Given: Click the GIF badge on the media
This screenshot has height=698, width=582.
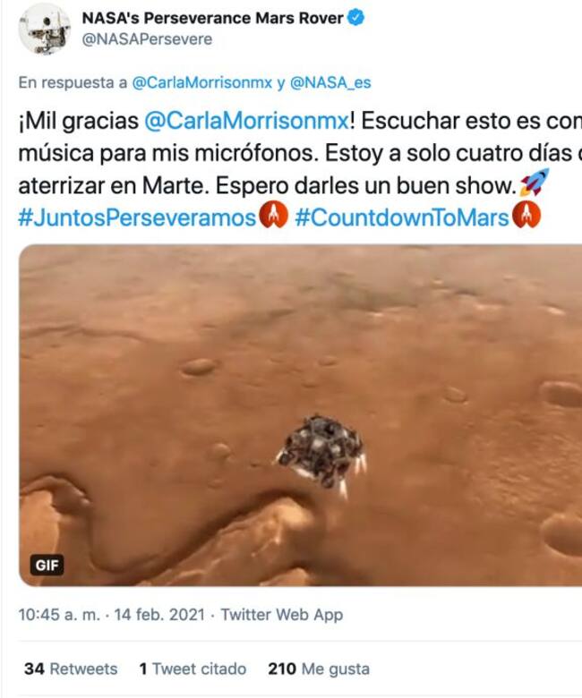Looking at the screenshot, I should tap(47, 566).
